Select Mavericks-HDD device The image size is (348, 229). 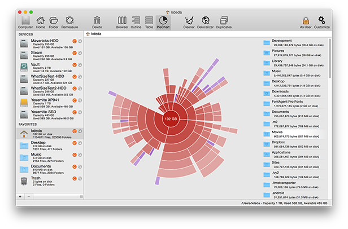pos(50,43)
